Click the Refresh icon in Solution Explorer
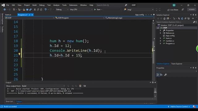The image size is (198, 111). coord(182,18)
